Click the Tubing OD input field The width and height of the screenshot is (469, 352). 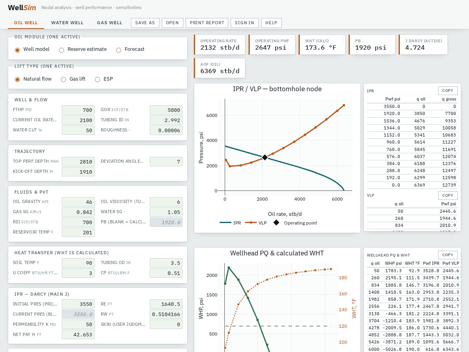point(166,263)
